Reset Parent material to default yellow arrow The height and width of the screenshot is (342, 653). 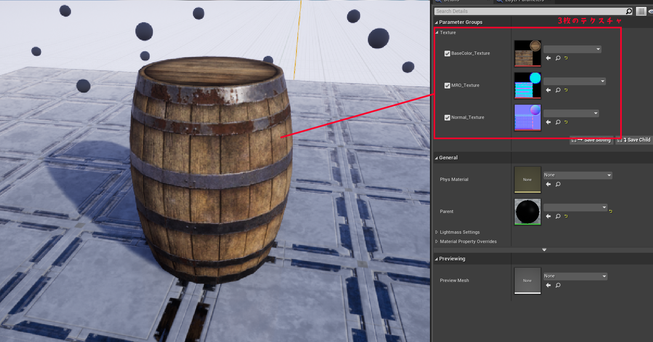(x=566, y=216)
